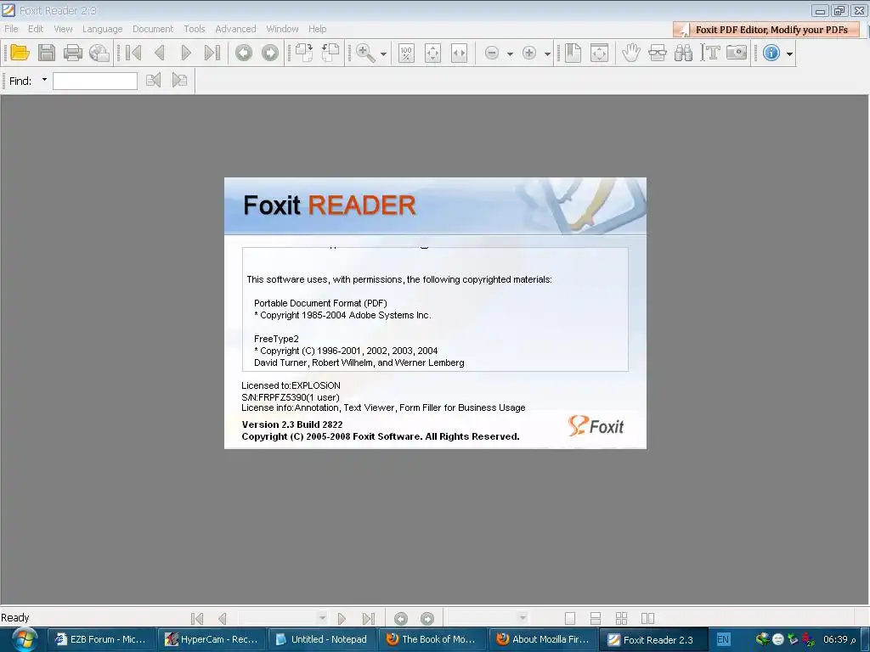Click the status bar next page arrow
870x652 pixels.
[x=342, y=618]
